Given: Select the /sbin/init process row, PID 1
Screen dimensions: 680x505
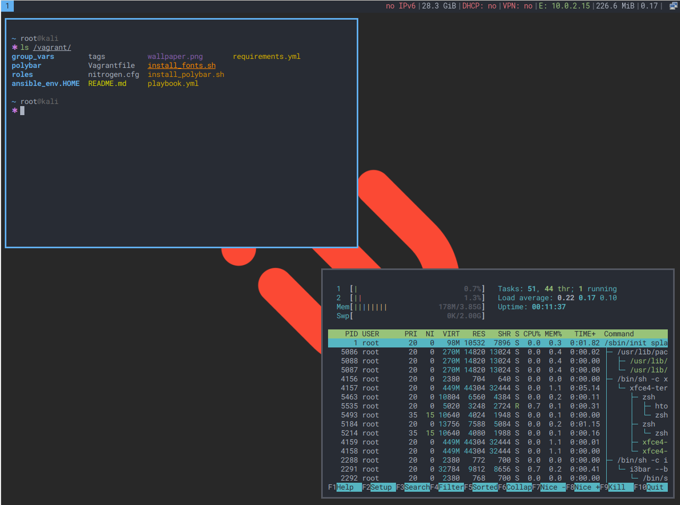Looking at the screenshot, I should (x=498, y=343).
